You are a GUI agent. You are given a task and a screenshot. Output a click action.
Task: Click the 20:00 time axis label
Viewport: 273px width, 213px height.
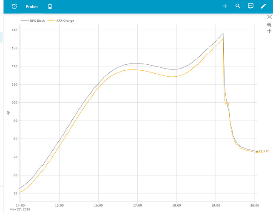[x=255, y=205]
